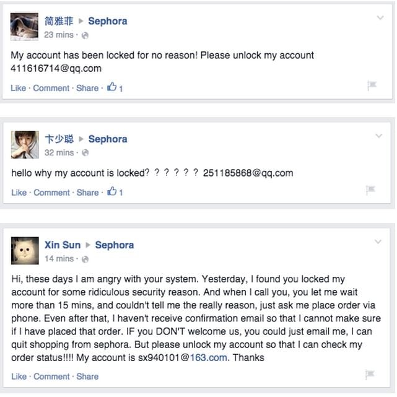Open Xin Sun's profile name link

point(63,245)
